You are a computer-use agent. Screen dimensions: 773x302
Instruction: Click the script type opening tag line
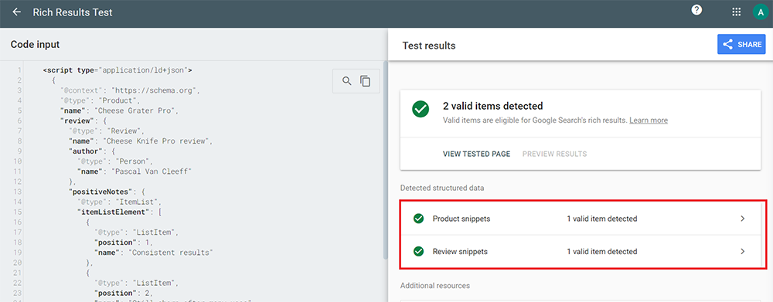pos(117,70)
